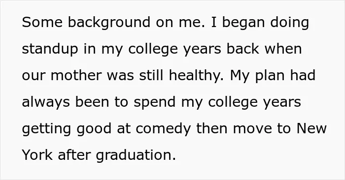Viewport: 345px width, 180px height.
Task: Click the word "comedy" in the text
Action: (x=163, y=129)
